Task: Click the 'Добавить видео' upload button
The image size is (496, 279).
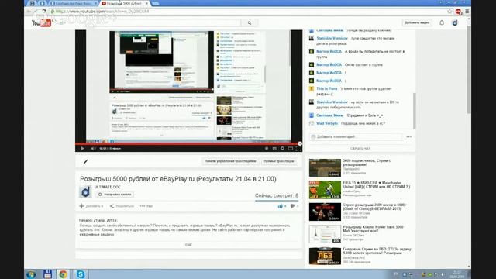Action: coord(417,22)
